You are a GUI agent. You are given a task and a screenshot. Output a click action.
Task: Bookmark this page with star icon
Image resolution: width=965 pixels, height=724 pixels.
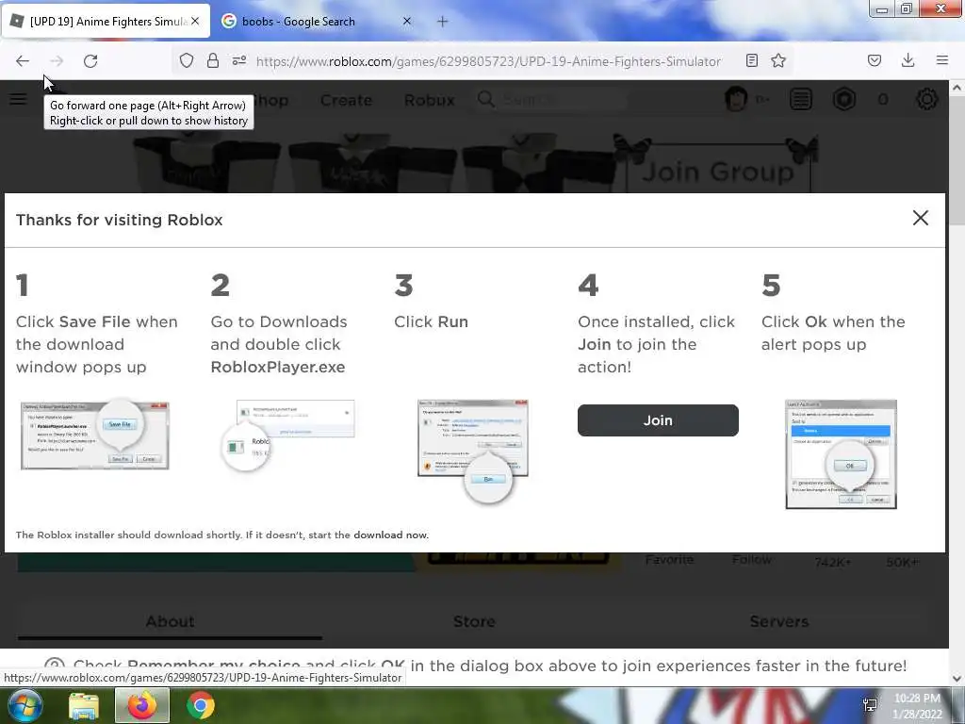pyautogui.click(x=778, y=60)
